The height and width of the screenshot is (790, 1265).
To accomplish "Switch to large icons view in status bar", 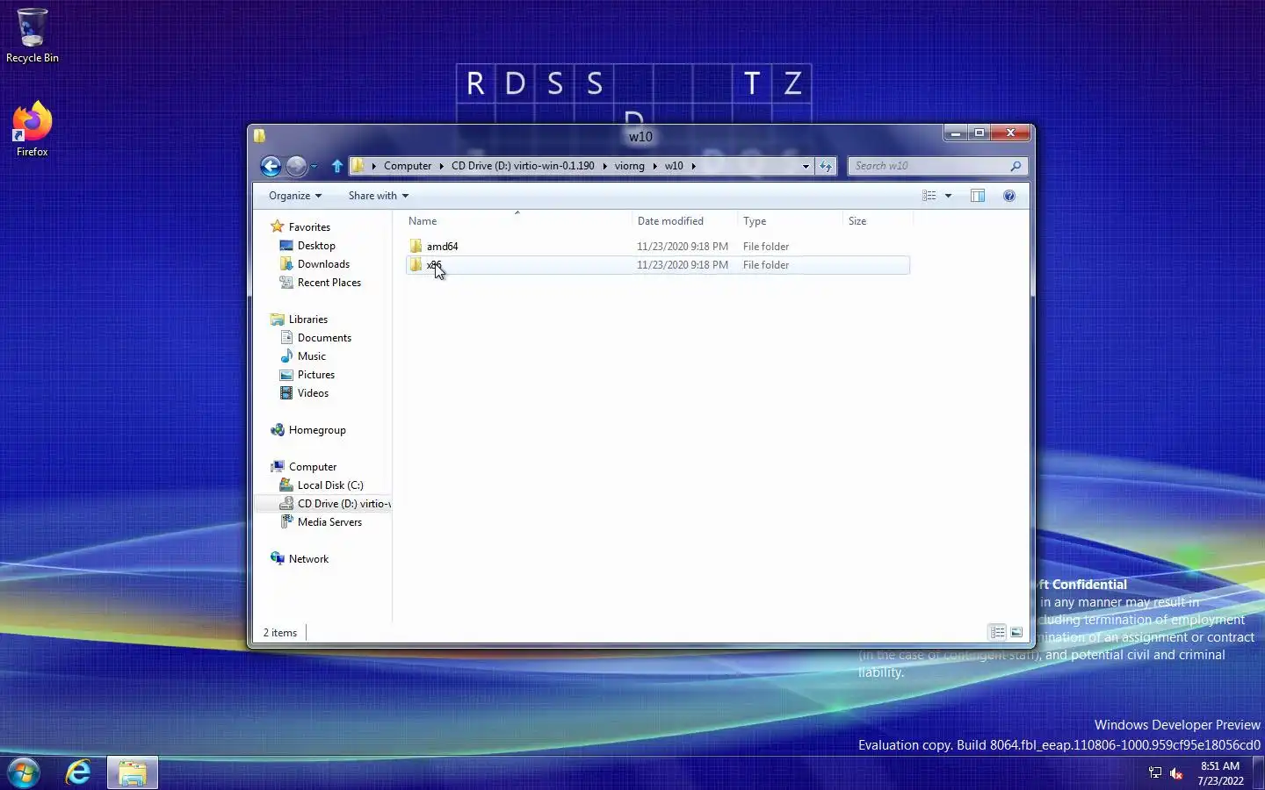I will point(1016,632).
